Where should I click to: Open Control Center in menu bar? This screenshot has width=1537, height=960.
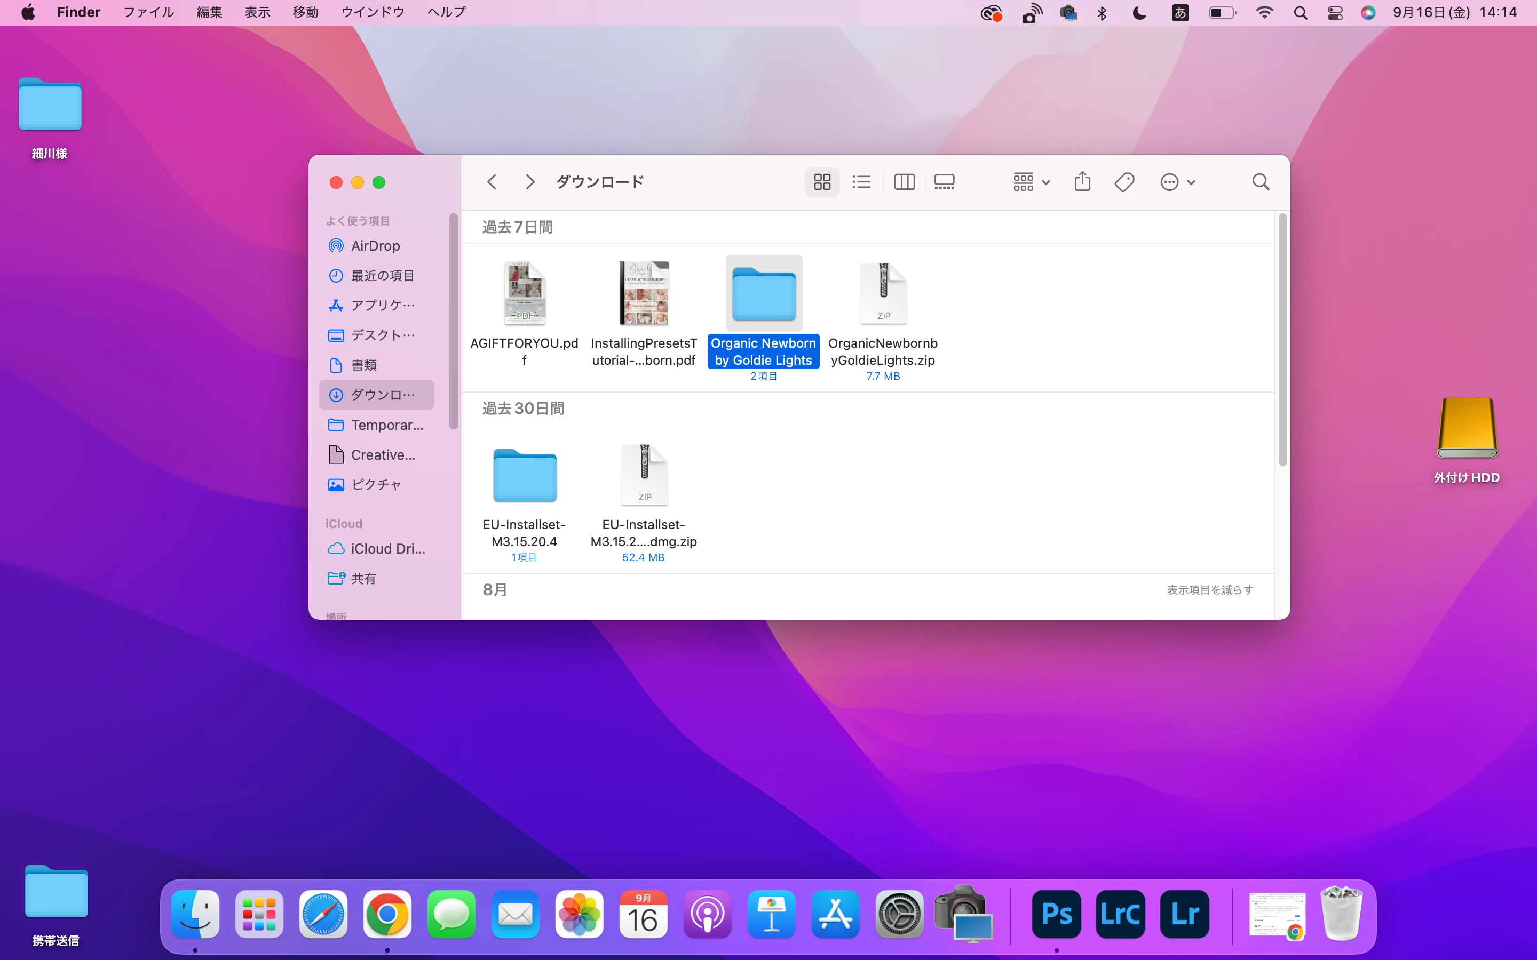[1335, 13]
